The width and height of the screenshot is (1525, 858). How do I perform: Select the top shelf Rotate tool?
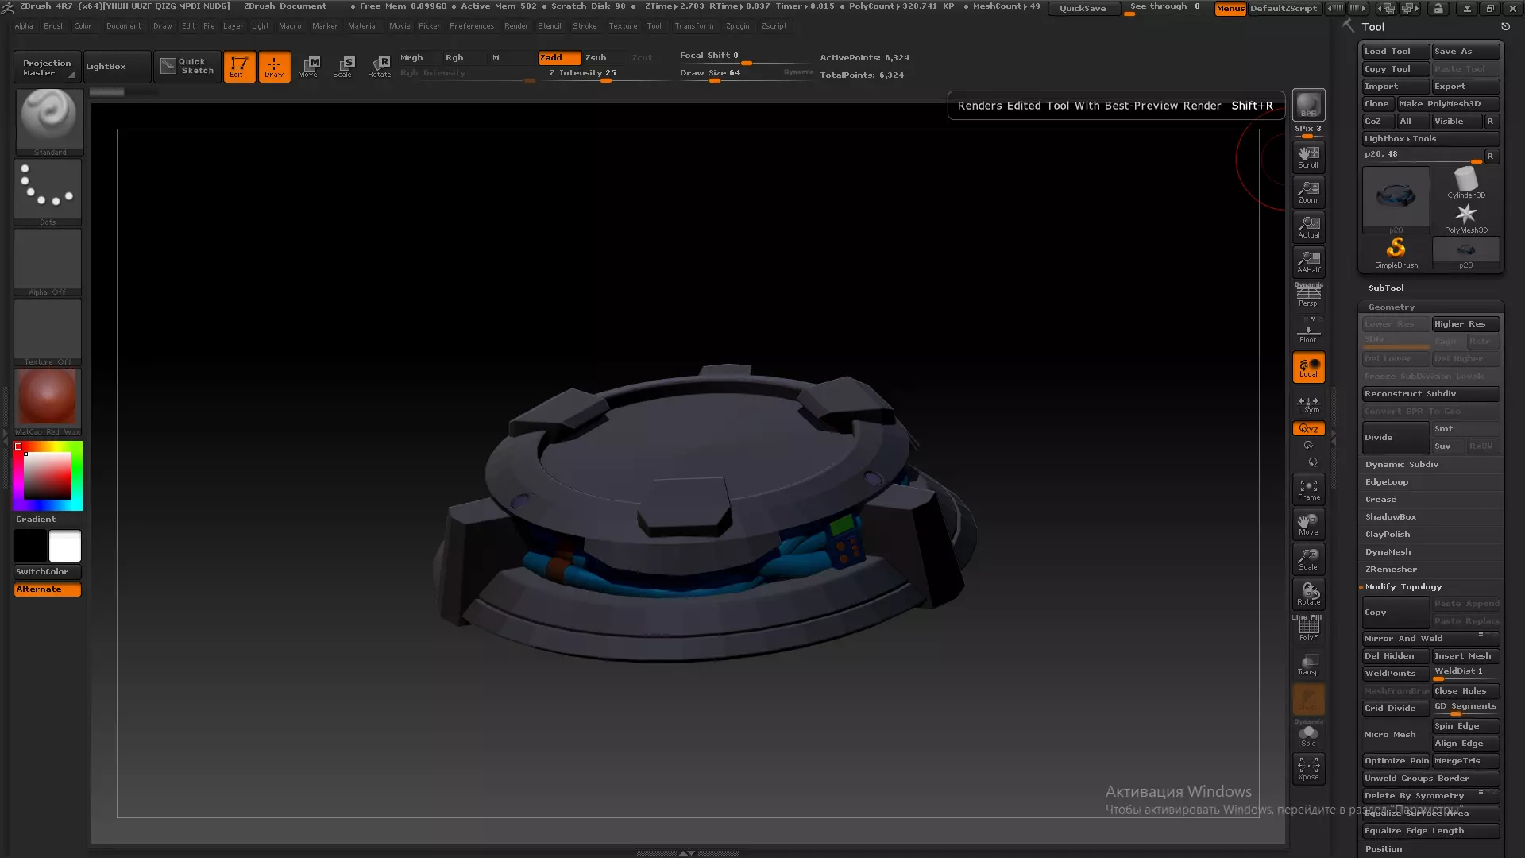coord(379,67)
